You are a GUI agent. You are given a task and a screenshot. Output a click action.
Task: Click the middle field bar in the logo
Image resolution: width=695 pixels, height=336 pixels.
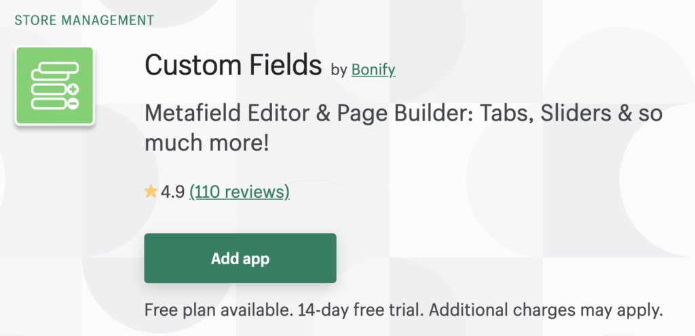point(49,89)
